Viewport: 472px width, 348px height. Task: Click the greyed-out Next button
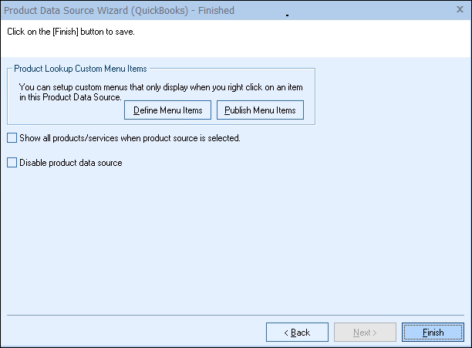pos(365,333)
